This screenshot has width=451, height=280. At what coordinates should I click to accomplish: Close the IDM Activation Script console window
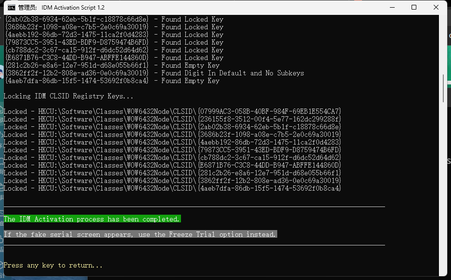[436, 8]
